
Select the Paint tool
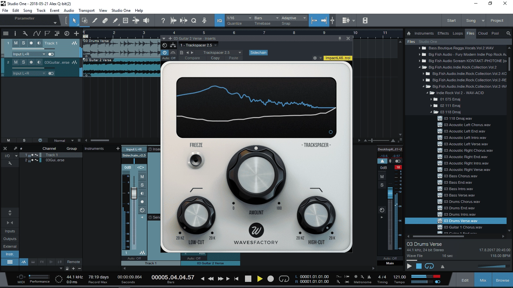(115, 20)
